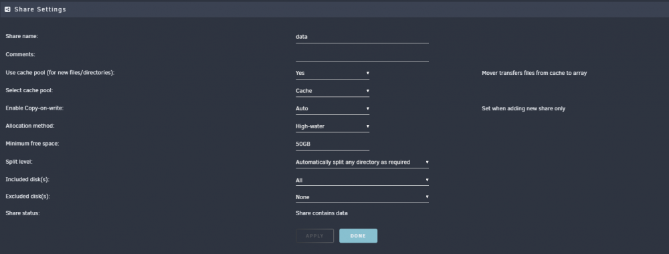Edit the Share name field containing data
The width and height of the screenshot is (669, 254).
click(362, 37)
